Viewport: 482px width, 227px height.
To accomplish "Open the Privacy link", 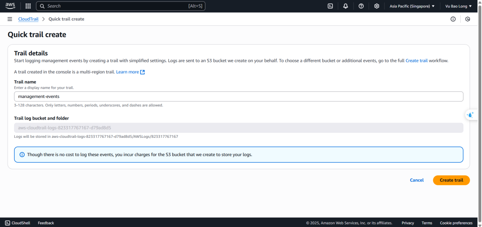I will click(x=408, y=223).
